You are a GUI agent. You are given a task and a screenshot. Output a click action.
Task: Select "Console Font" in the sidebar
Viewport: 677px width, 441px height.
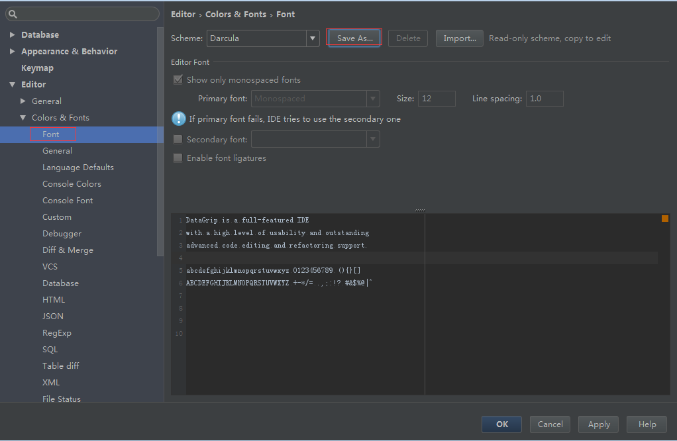68,200
